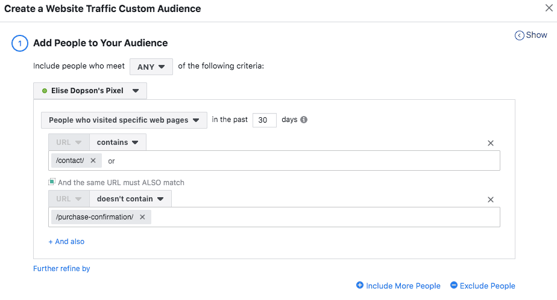Open the ANY criteria dropdown
Image resolution: width=557 pixels, height=300 pixels.
point(151,67)
